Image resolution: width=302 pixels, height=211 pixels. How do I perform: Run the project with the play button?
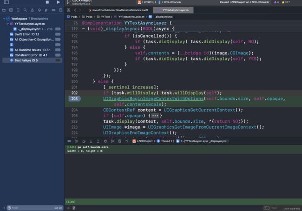click(58, 2)
